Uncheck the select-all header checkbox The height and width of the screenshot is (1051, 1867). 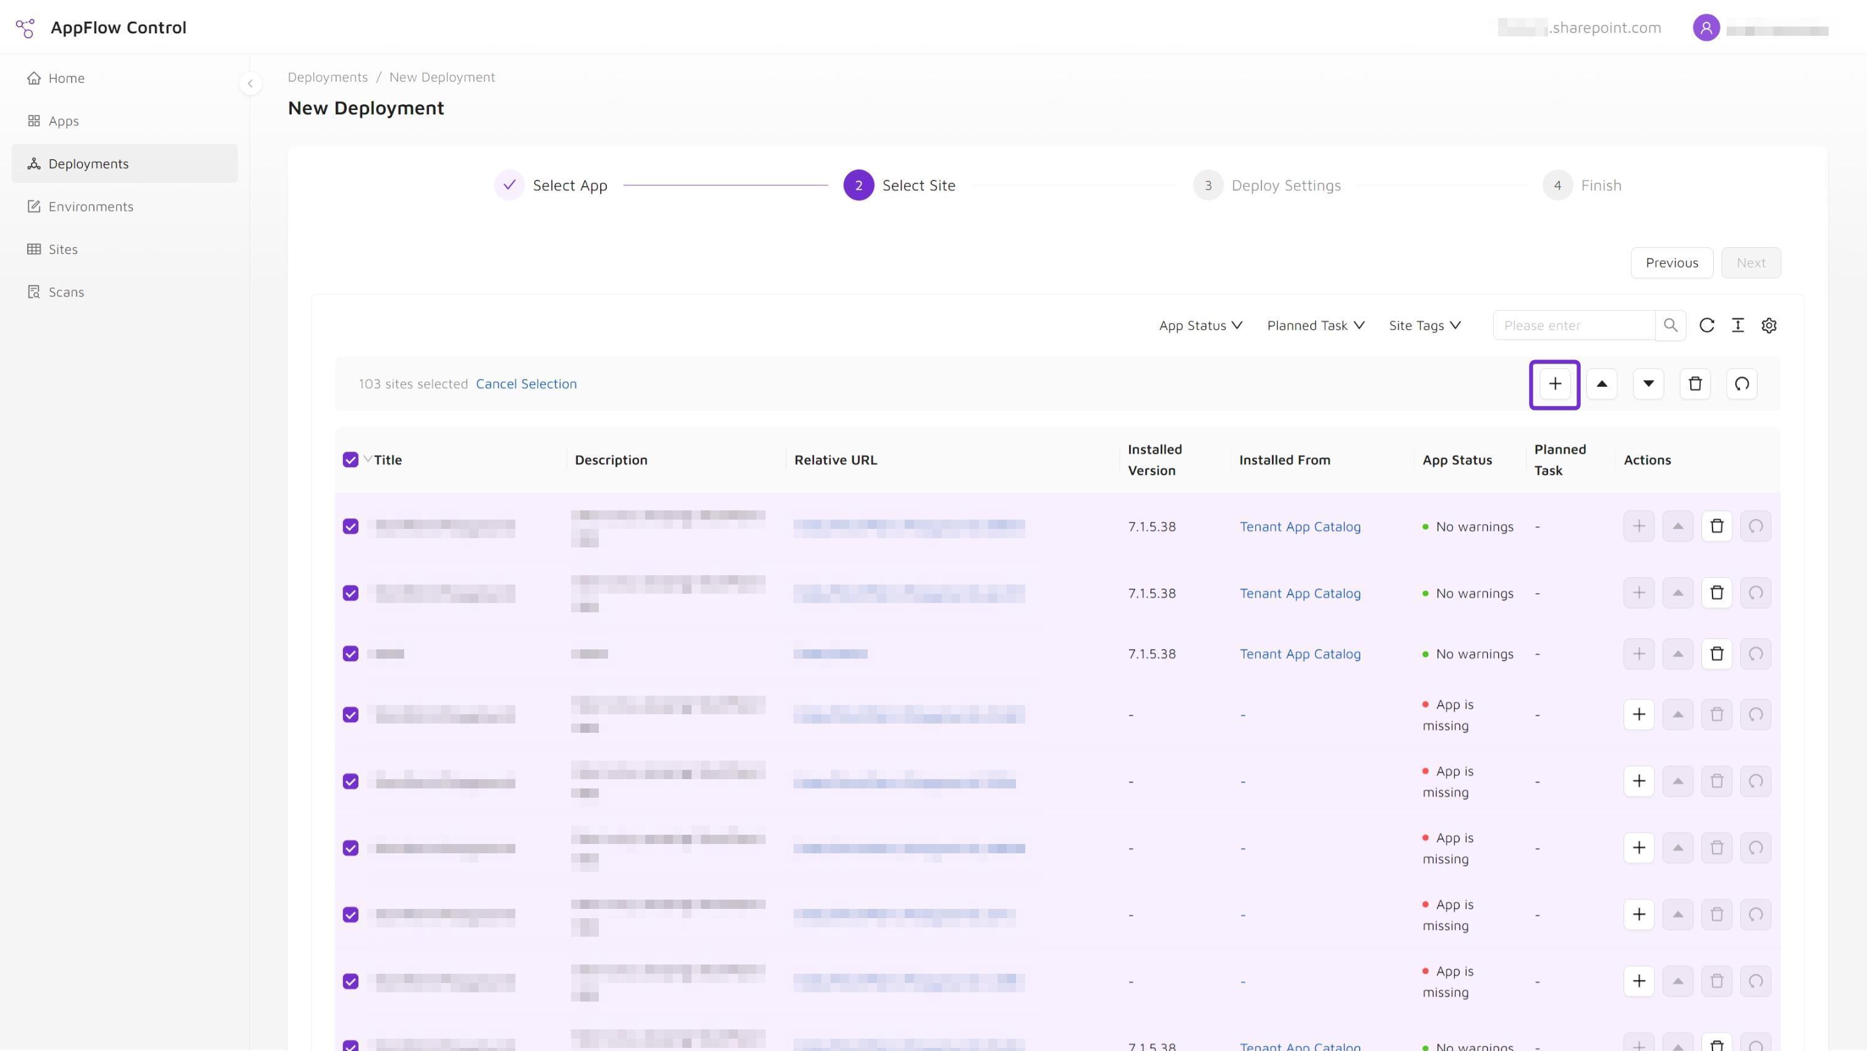(350, 460)
